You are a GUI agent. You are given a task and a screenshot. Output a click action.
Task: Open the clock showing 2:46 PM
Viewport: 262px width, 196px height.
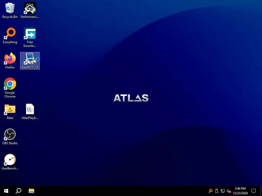(240, 191)
